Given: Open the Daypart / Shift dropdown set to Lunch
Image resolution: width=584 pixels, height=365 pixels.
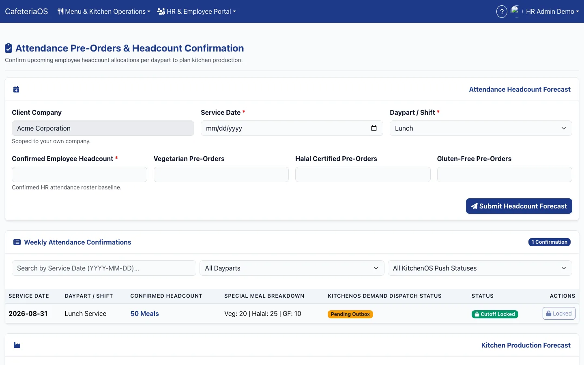Looking at the screenshot, I should point(481,128).
